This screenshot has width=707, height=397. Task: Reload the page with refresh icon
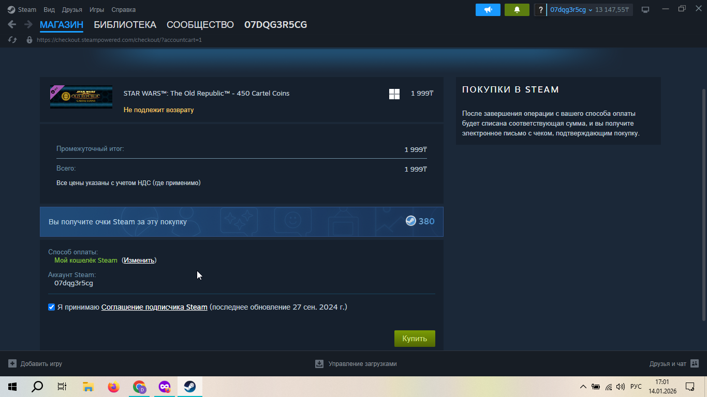[12, 40]
